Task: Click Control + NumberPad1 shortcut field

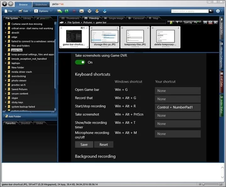Action: pyautogui.click(x=178, y=107)
